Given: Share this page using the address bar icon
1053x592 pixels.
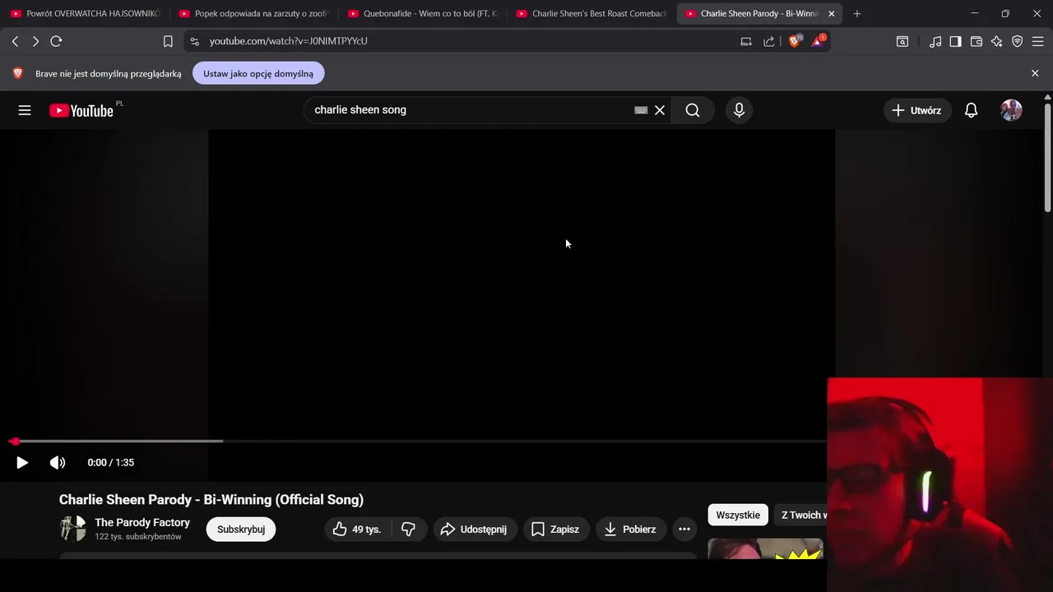Looking at the screenshot, I should pyautogui.click(x=768, y=41).
